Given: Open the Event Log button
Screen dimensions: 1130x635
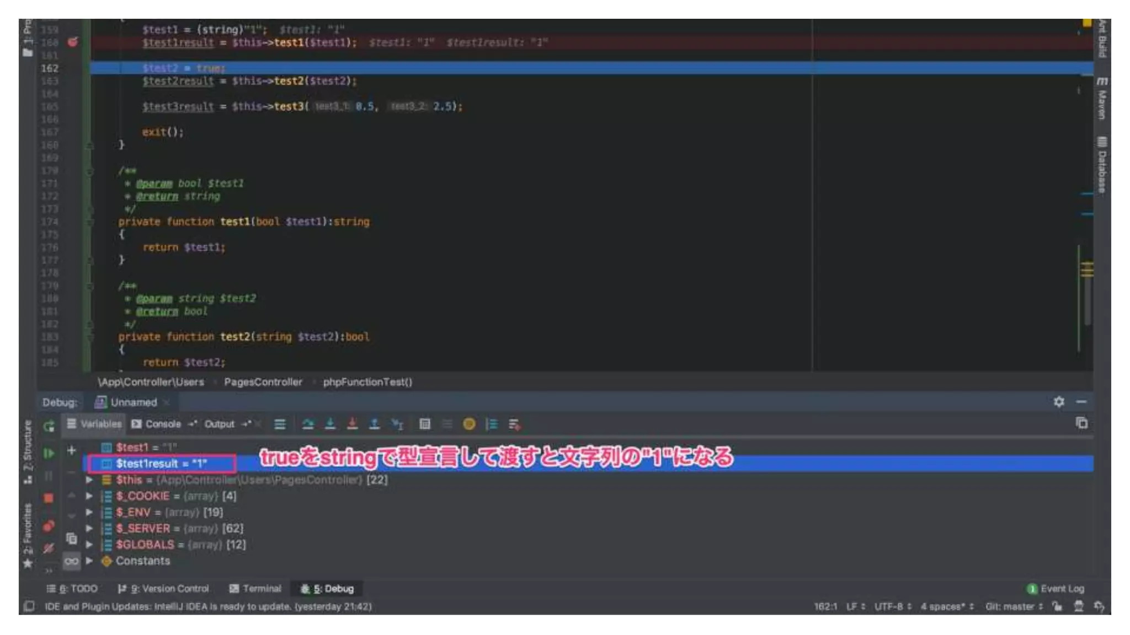Looking at the screenshot, I should pyautogui.click(x=1055, y=589).
